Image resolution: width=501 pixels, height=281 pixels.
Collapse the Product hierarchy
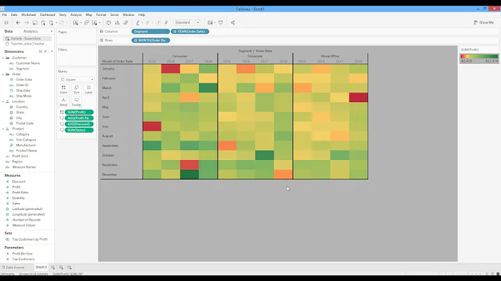[x=3, y=129]
